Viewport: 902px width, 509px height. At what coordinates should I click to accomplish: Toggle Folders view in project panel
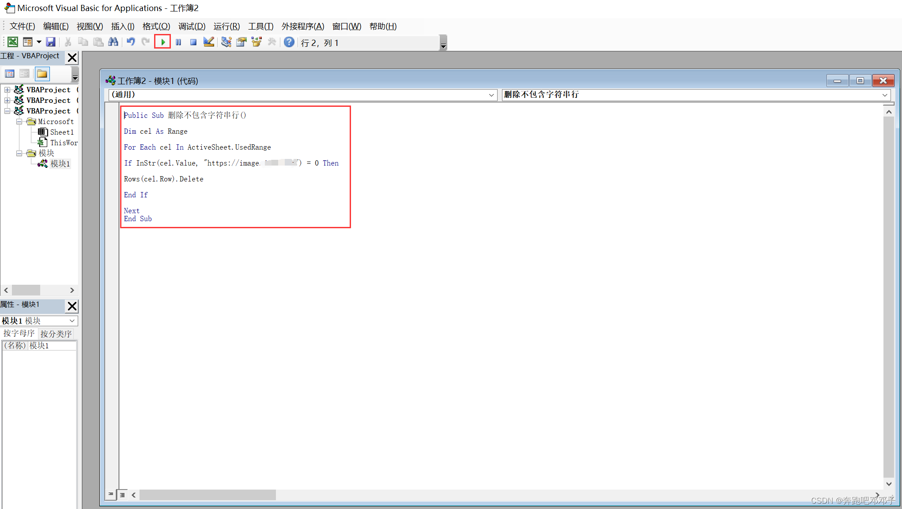click(x=42, y=74)
